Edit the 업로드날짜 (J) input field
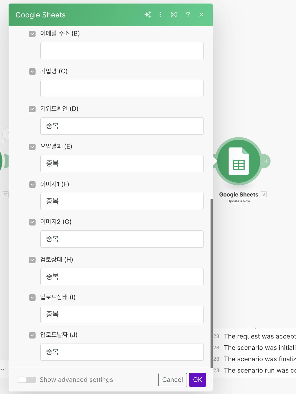Viewport: 296px width, 394px height. point(122,352)
